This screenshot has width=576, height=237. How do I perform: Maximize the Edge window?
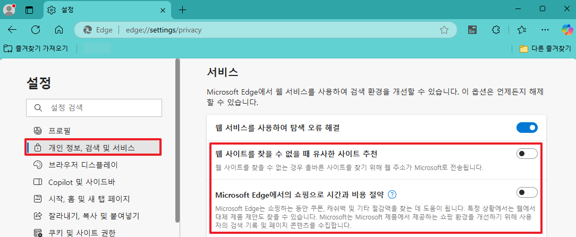(542, 9)
